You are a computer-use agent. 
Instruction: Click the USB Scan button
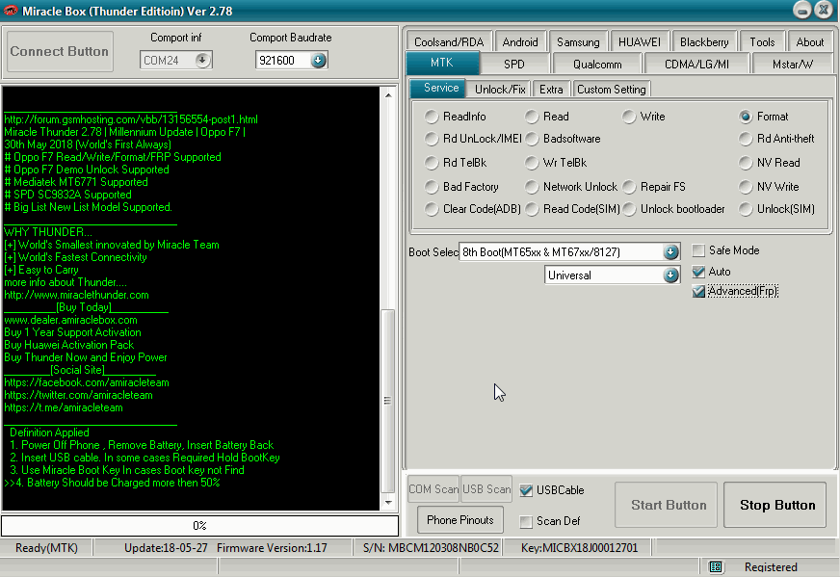[x=486, y=489]
